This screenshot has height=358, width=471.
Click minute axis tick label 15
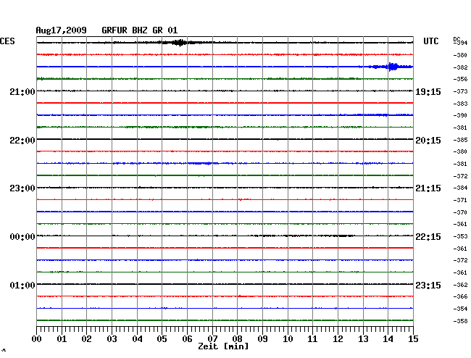(x=413, y=339)
